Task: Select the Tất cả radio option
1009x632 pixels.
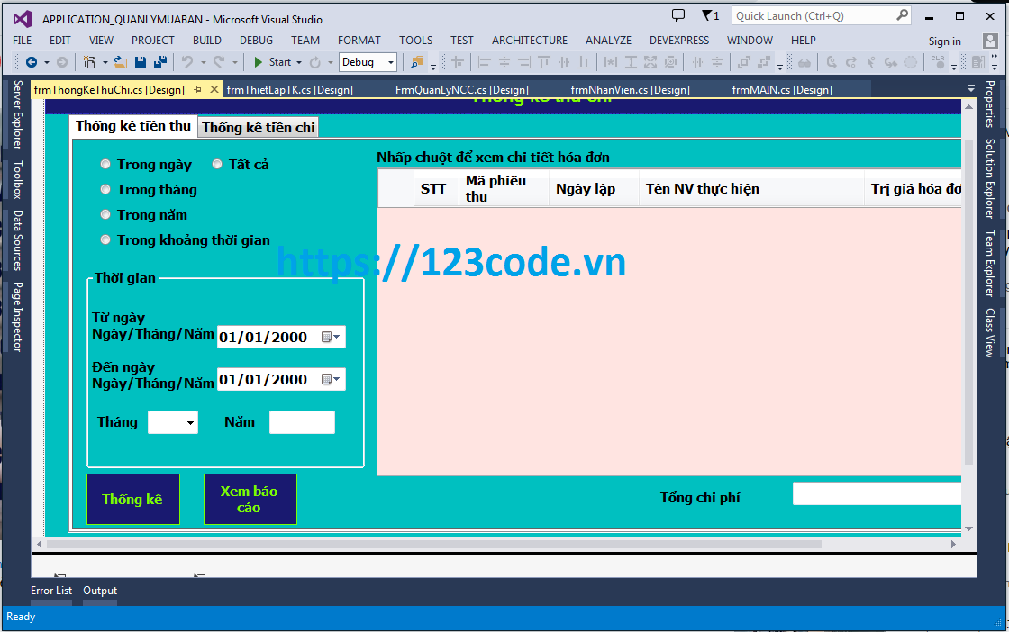Action: pyautogui.click(x=216, y=164)
